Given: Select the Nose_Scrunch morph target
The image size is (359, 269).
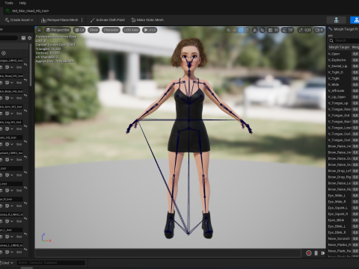Looking at the screenshot, I should tap(339, 238).
